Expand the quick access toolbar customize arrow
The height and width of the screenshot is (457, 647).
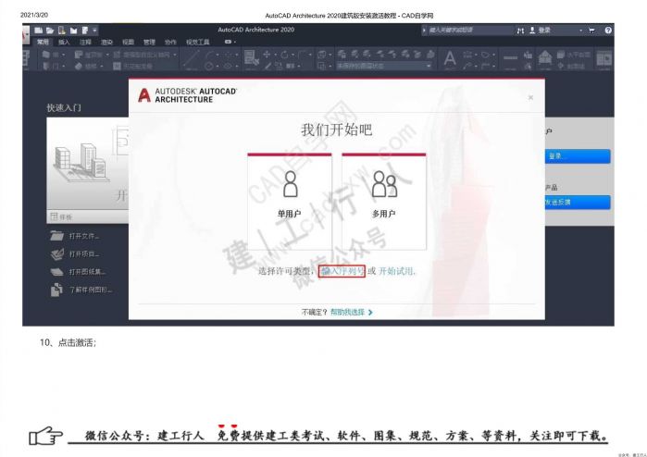[95, 31]
